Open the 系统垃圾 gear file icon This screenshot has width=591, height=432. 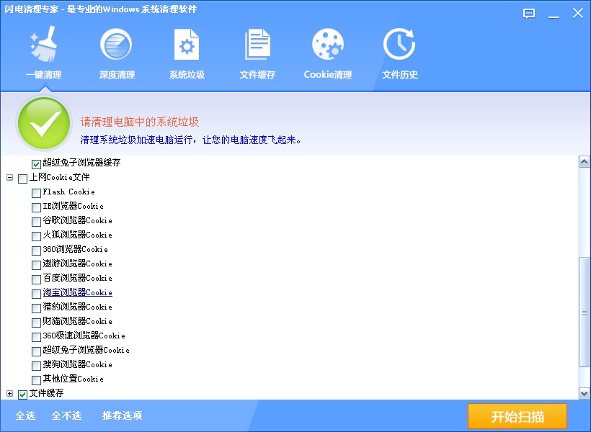[187, 45]
